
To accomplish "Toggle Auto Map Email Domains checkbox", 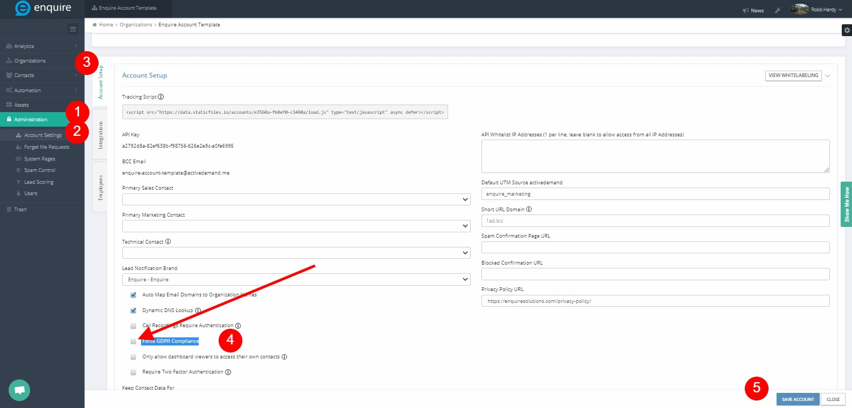I will (133, 295).
